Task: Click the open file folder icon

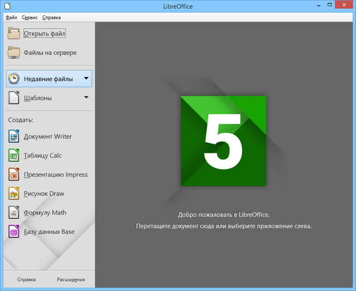Action: 14,33
